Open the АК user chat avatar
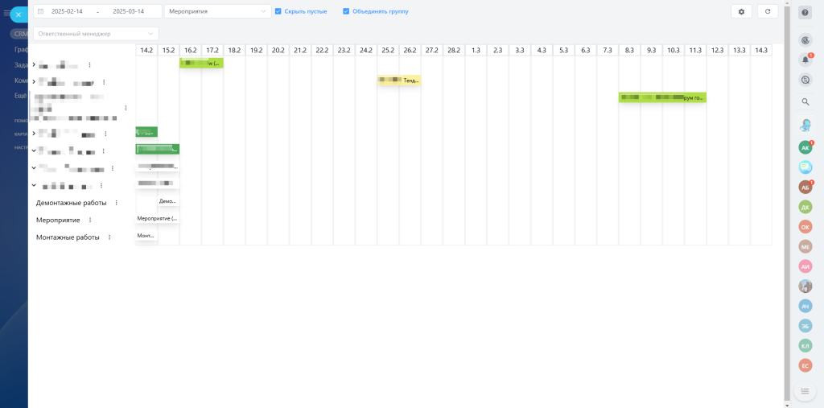 tap(805, 147)
